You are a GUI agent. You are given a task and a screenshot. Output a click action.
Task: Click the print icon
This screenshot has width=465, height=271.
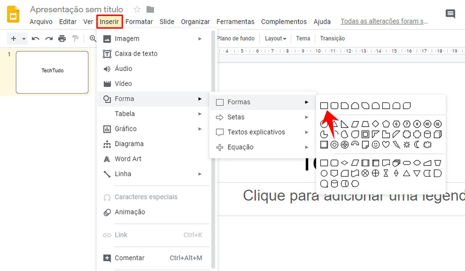click(x=62, y=39)
